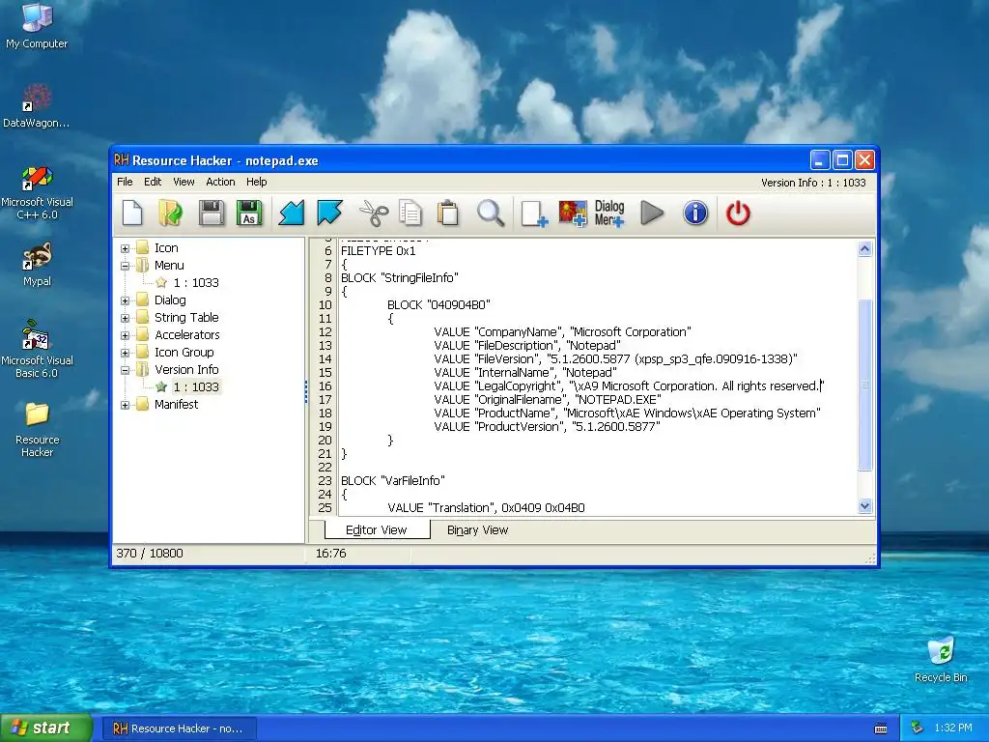The width and height of the screenshot is (989, 742).
Task: Launch Microsoft Visual Basic 6.0 shortcut
Action: point(37,349)
